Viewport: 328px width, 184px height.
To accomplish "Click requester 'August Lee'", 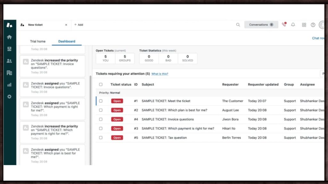I will [x=230, y=110].
